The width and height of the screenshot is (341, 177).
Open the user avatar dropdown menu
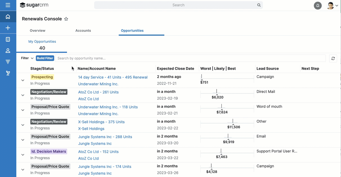click(x=333, y=5)
